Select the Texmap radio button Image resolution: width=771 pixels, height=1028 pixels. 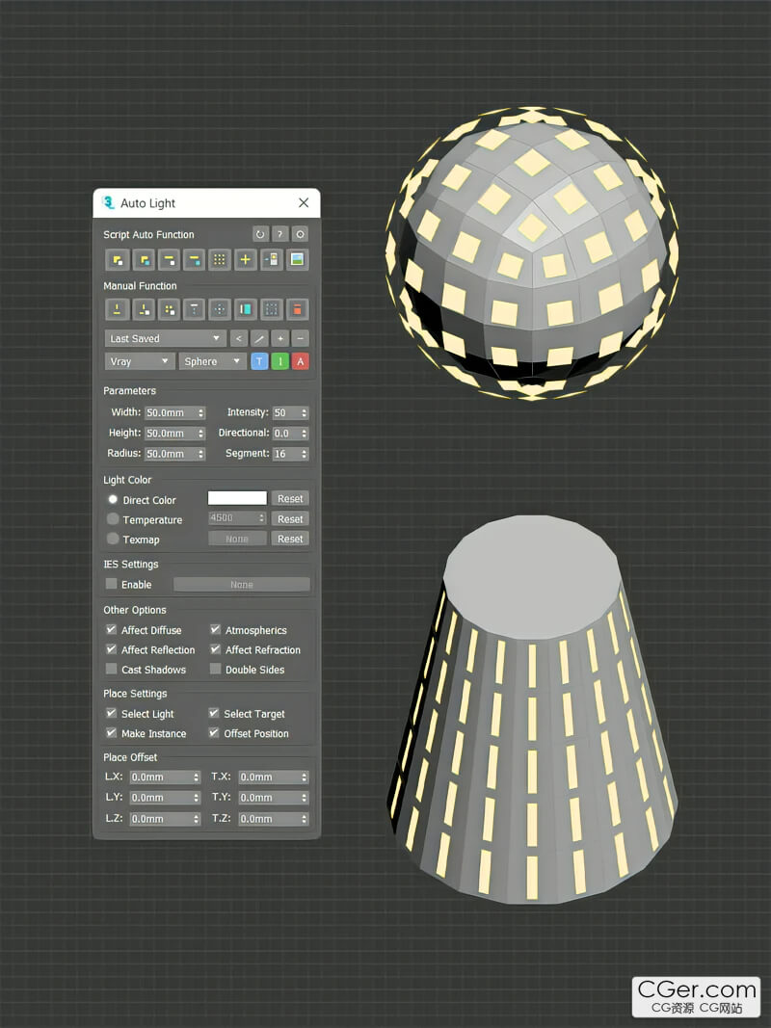click(x=113, y=539)
